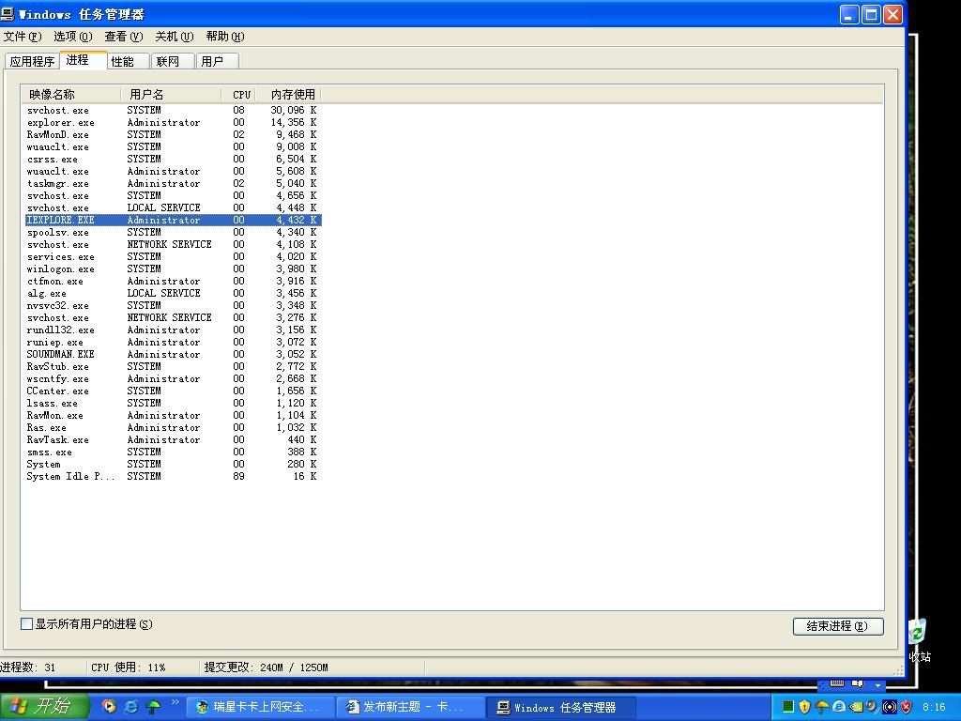961x721 pixels.
Task: Click the green CPU meter tray icon
Action: click(788, 707)
